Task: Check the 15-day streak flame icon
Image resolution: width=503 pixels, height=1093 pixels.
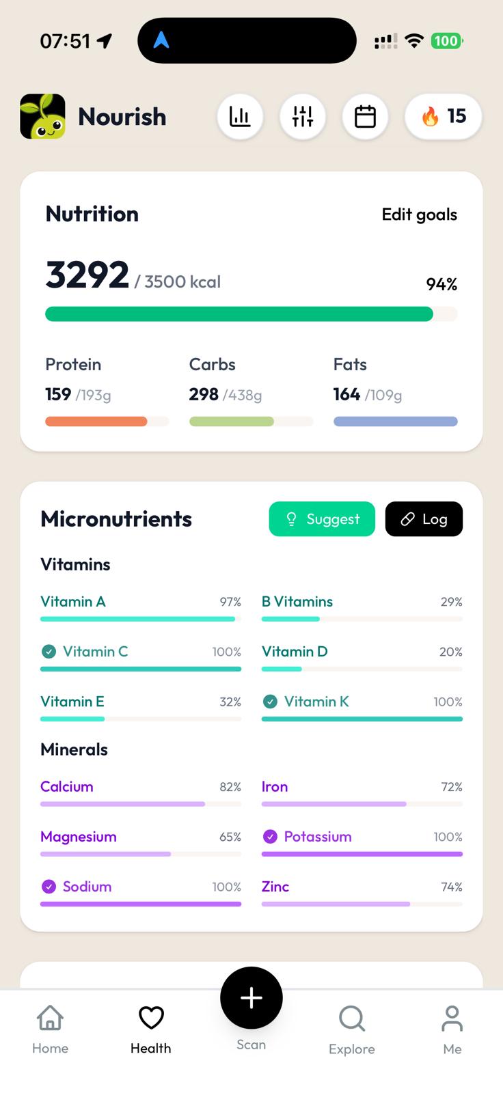Action: pyautogui.click(x=443, y=117)
